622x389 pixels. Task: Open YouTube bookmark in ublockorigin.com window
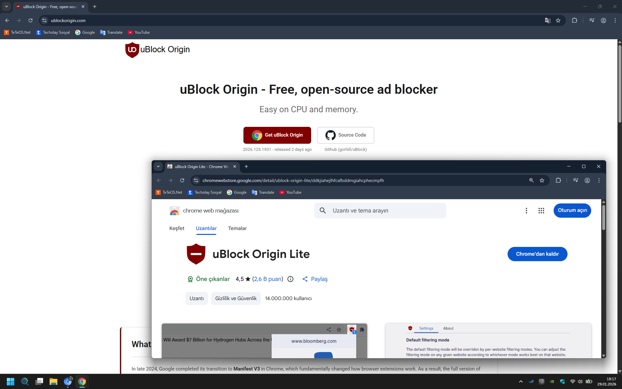[x=139, y=32]
